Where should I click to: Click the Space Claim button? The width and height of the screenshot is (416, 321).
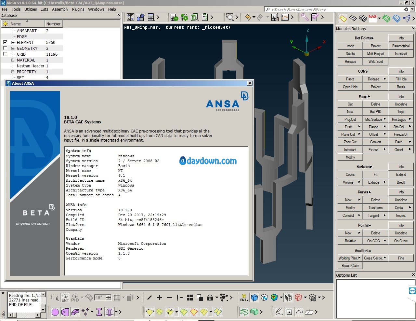coord(350,266)
